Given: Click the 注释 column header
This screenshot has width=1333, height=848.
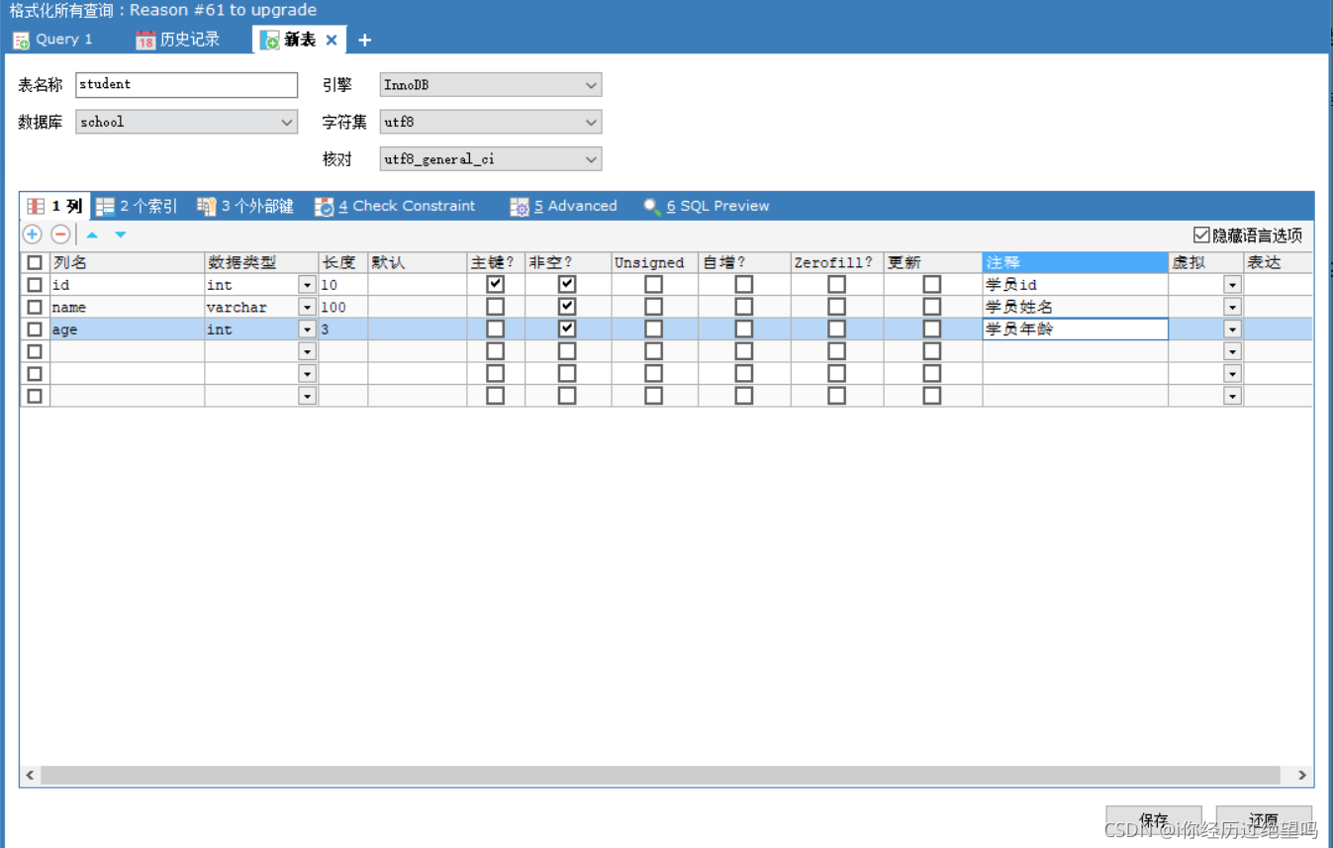Looking at the screenshot, I should (1075, 262).
